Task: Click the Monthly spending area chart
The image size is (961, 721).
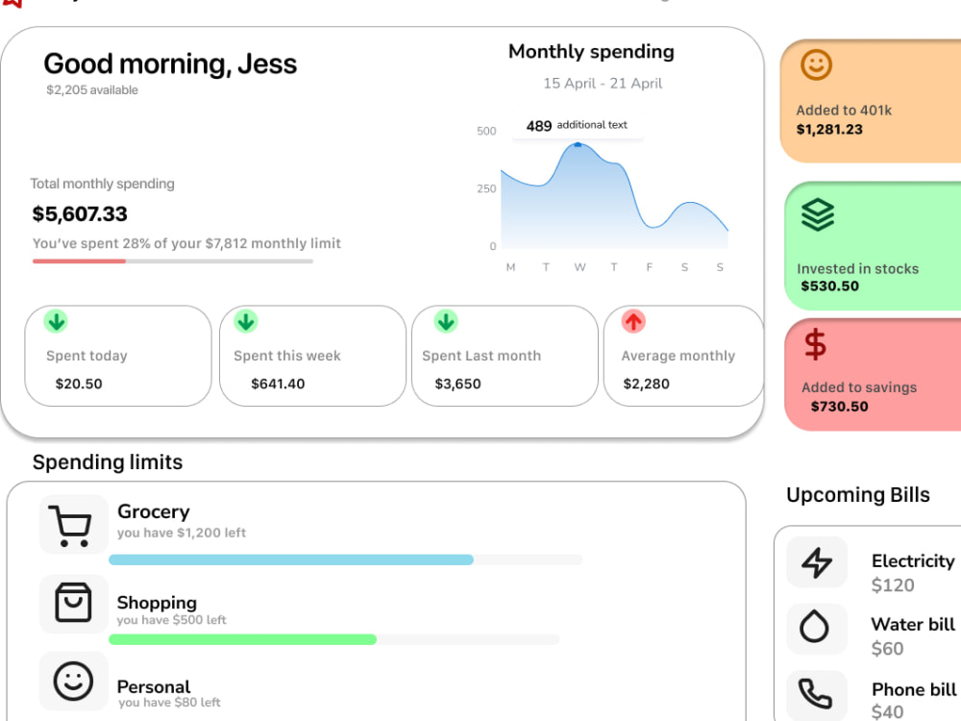Action: [615, 196]
